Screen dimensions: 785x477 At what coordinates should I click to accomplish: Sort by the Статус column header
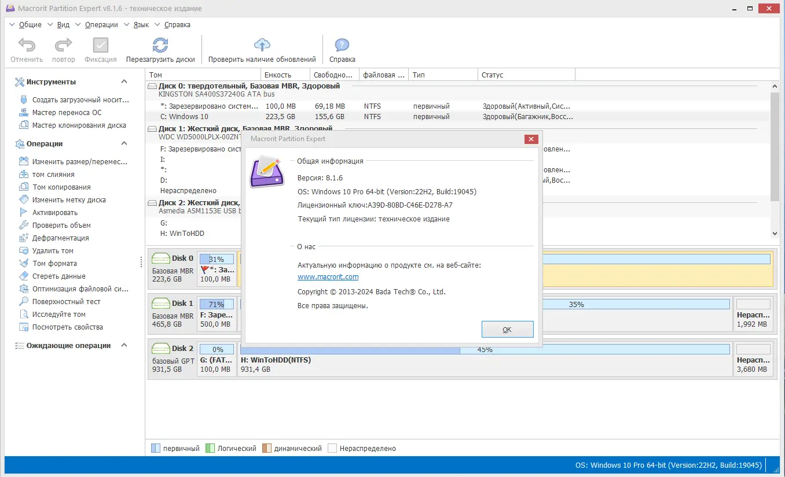click(x=527, y=75)
